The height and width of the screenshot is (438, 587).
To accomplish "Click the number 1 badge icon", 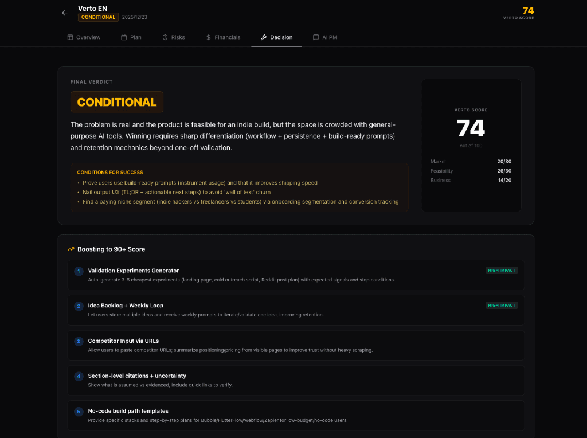I will [79, 271].
